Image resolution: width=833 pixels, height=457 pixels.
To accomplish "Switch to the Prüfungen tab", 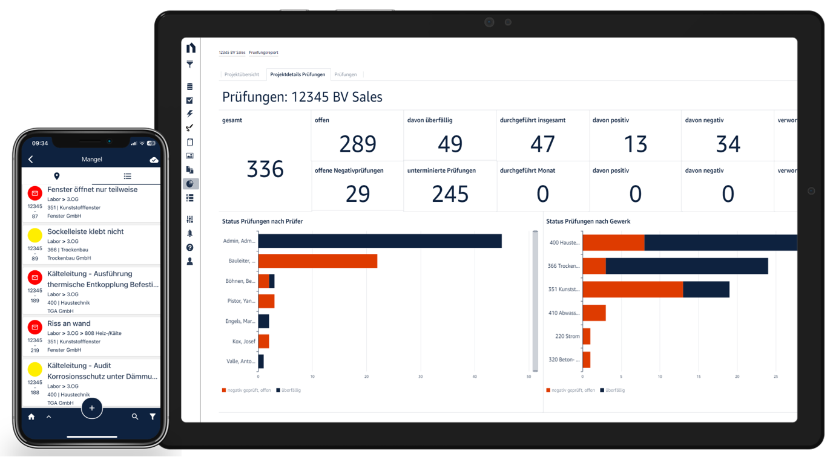I will [x=346, y=74].
